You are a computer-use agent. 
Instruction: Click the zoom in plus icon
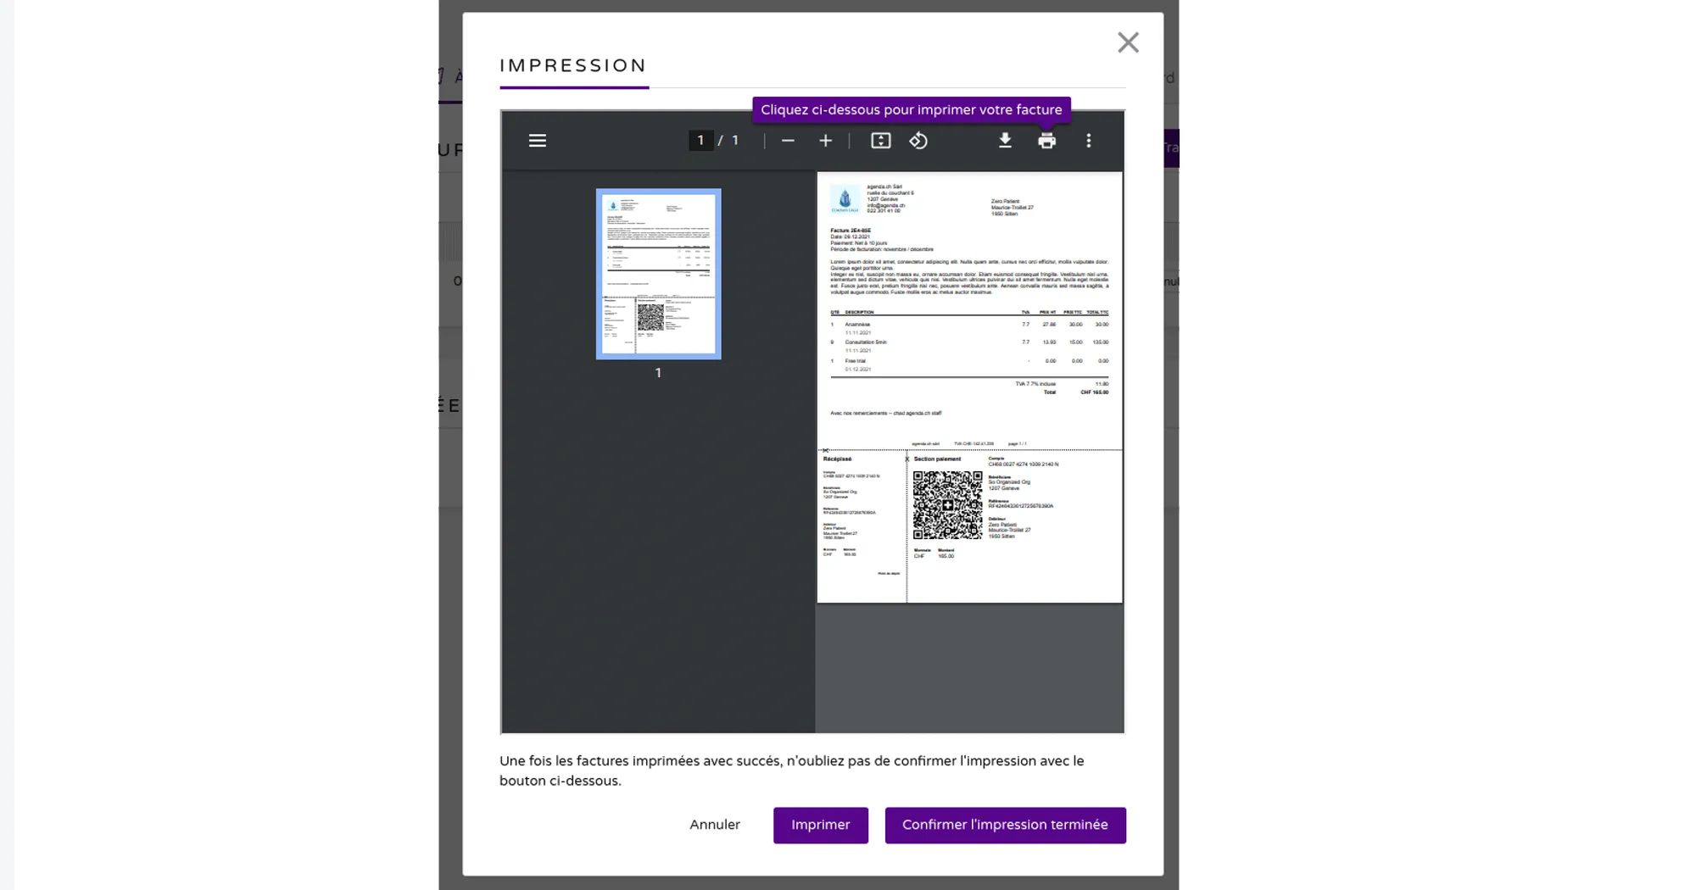(x=825, y=141)
